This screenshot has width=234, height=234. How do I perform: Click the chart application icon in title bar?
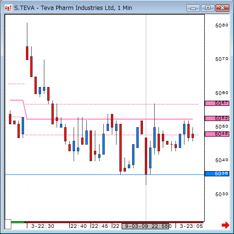point(8,8)
